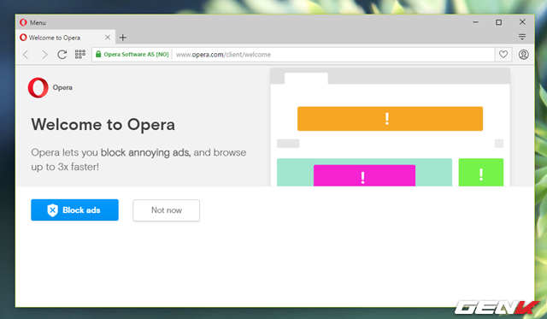Click the magenta ad block illustration
This screenshot has width=547, height=319.
[x=364, y=175]
